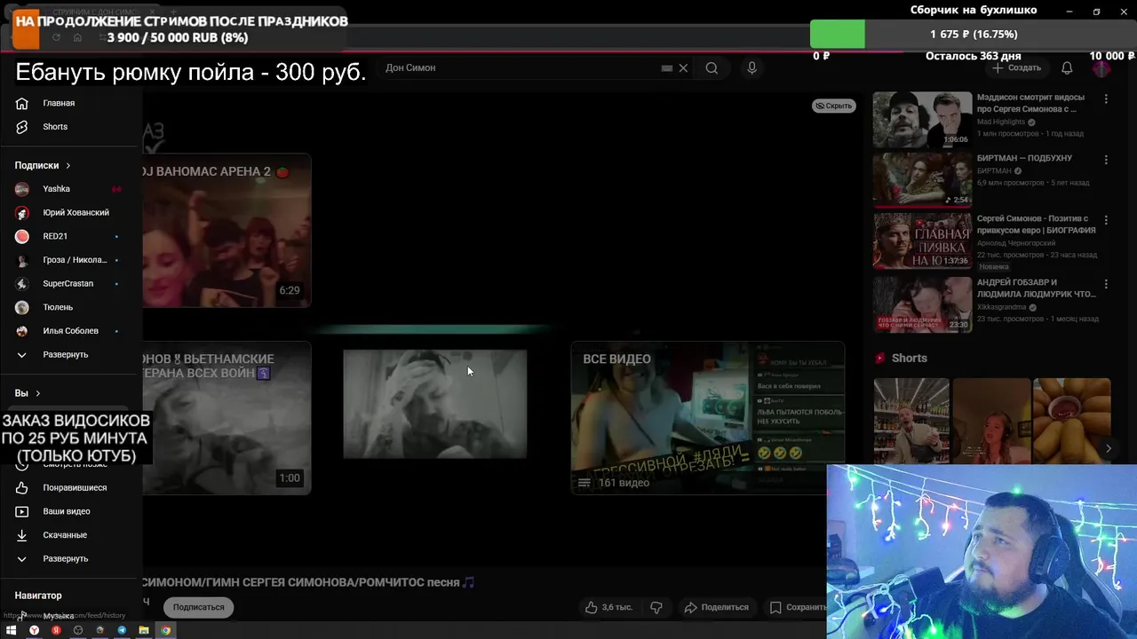The image size is (1137, 639).
Task: Open the БИРТМАН — ПОДБУХНУ thumbnail
Action: 922,180
